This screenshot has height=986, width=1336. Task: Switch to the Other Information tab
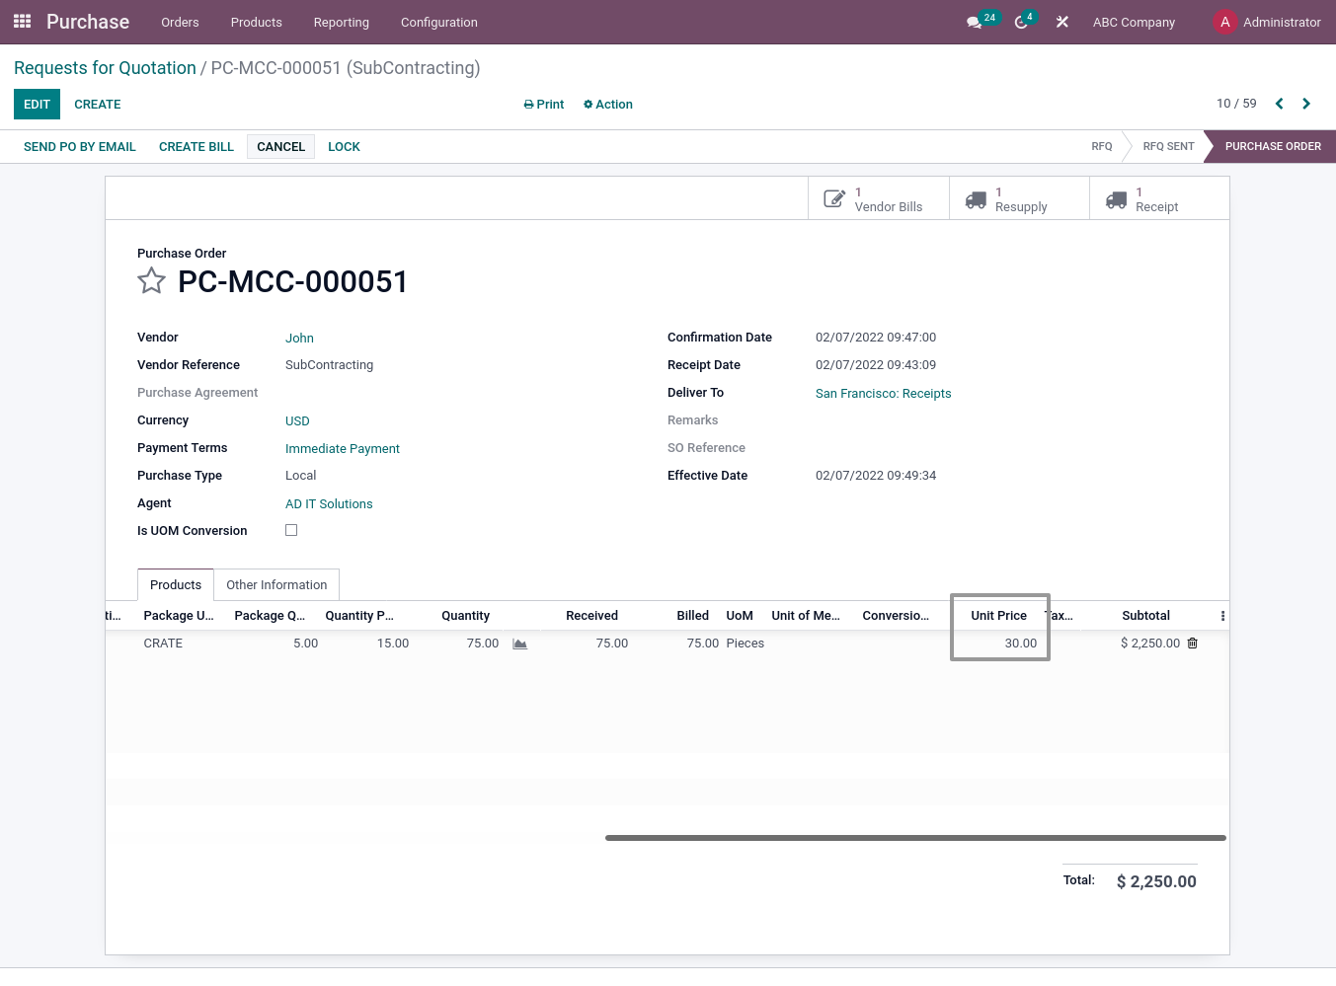(276, 584)
